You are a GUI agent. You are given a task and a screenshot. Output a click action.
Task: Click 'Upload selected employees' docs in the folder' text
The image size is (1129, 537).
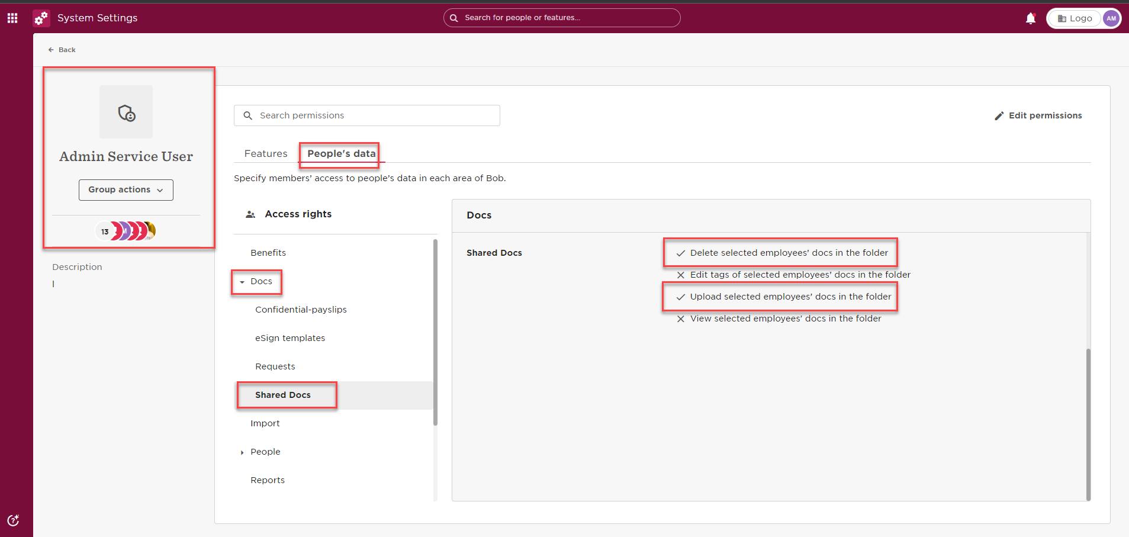[x=790, y=297]
